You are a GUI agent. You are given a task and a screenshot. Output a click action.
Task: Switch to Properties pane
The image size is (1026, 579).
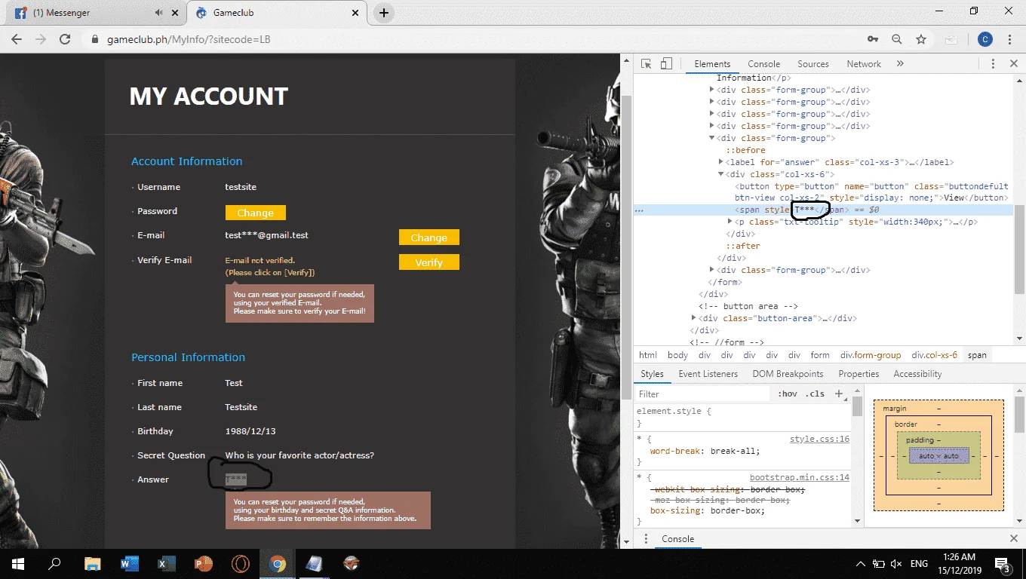click(x=859, y=374)
